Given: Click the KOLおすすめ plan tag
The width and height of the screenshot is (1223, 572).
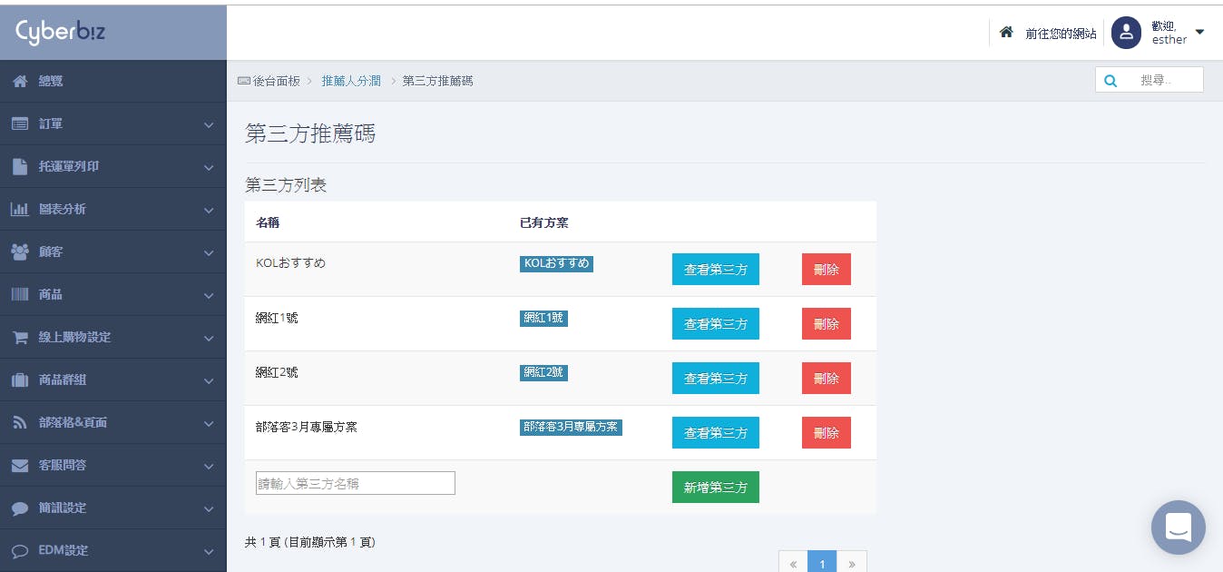Looking at the screenshot, I should [x=556, y=264].
